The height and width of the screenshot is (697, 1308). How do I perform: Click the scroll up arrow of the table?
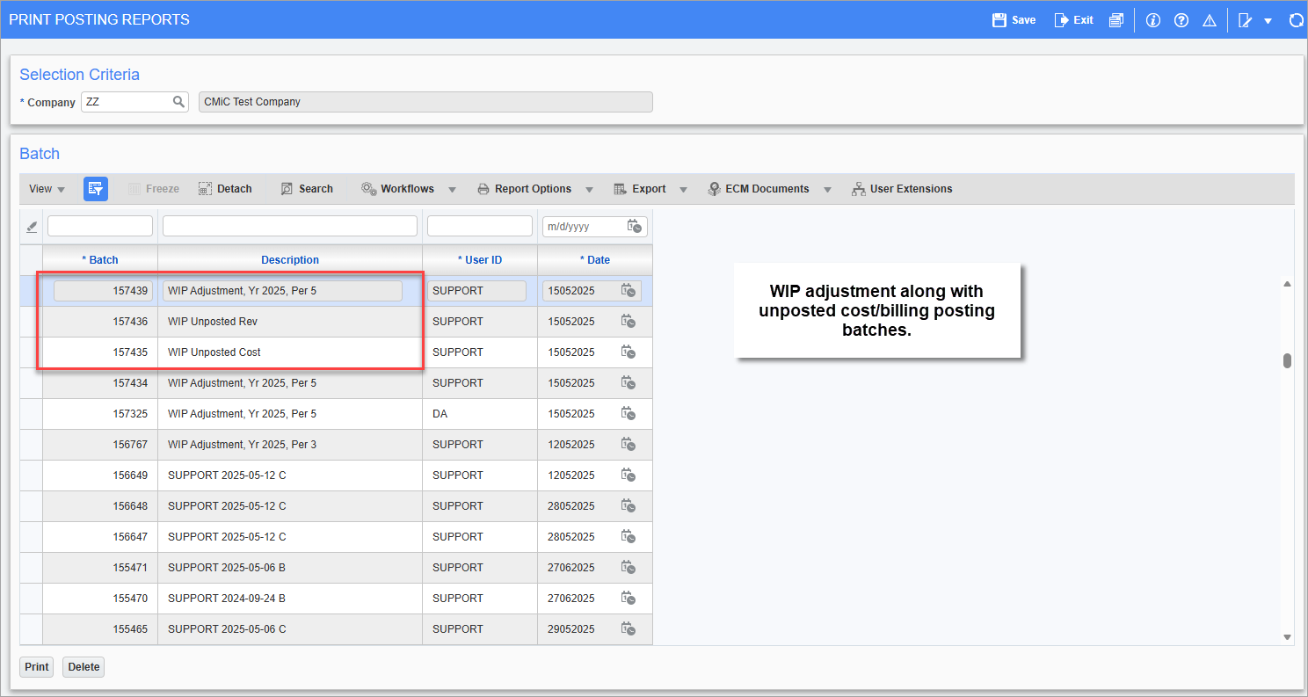click(1288, 284)
